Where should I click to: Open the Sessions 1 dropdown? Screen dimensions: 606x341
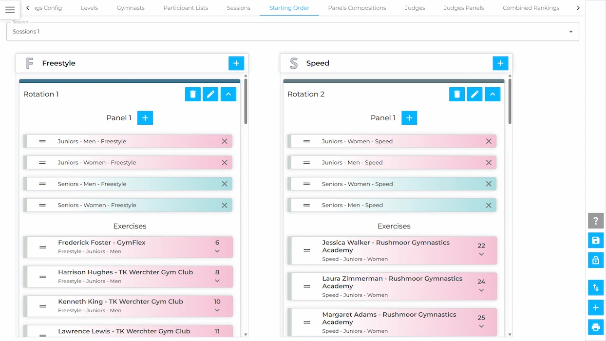[x=292, y=32]
